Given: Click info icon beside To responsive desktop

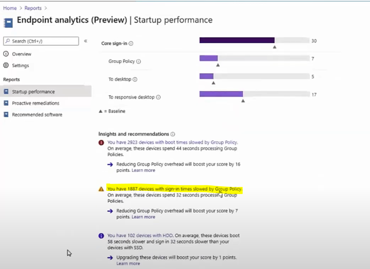Looking at the screenshot, I should pos(158,97).
